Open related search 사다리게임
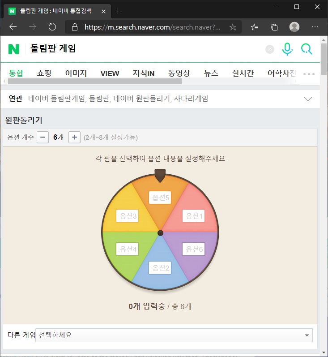Viewport: 328px width, 357px height. (191, 99)
